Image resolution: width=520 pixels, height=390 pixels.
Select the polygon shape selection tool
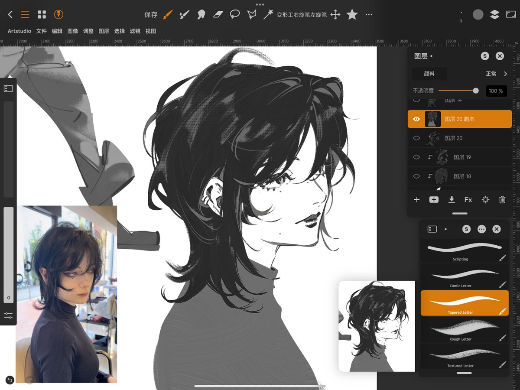[x=251, y=14]
